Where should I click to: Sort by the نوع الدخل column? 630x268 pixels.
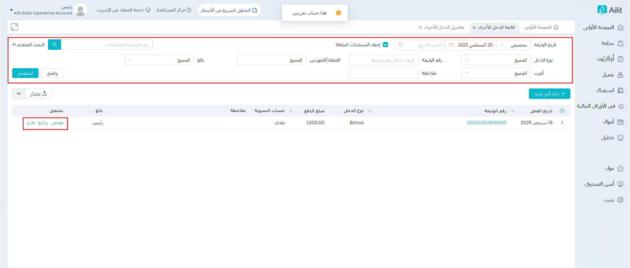370,111
